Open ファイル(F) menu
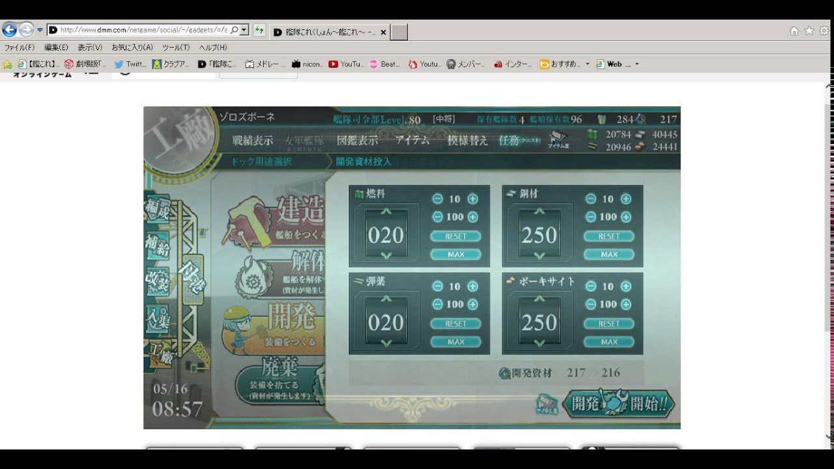This screenshot has width=834, height=469. [x=20, y=48]
